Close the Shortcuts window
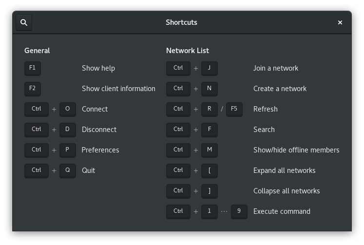Screen dimensions: 364x245 click(x=340, y=22)
